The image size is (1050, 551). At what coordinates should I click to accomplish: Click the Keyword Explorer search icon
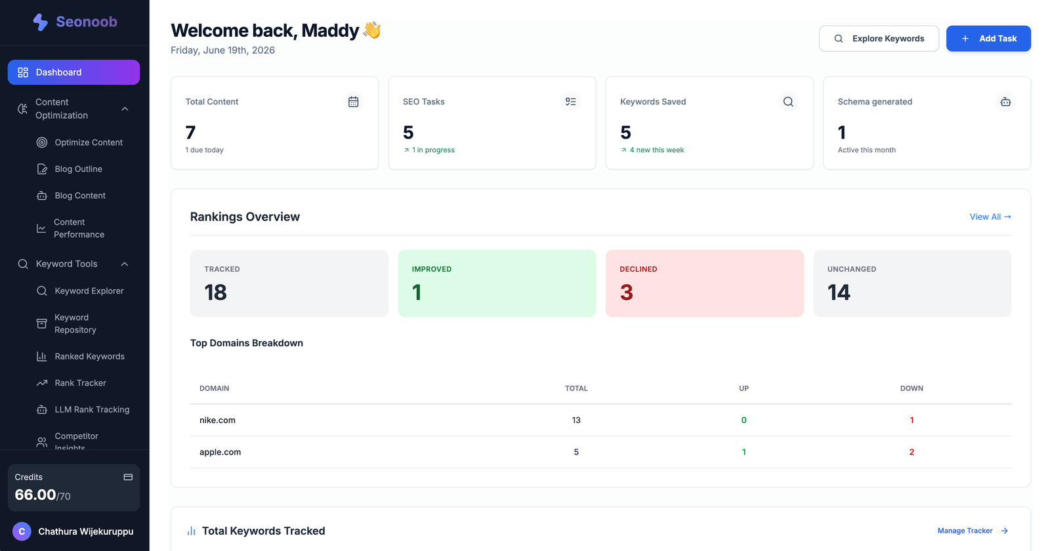42,291
